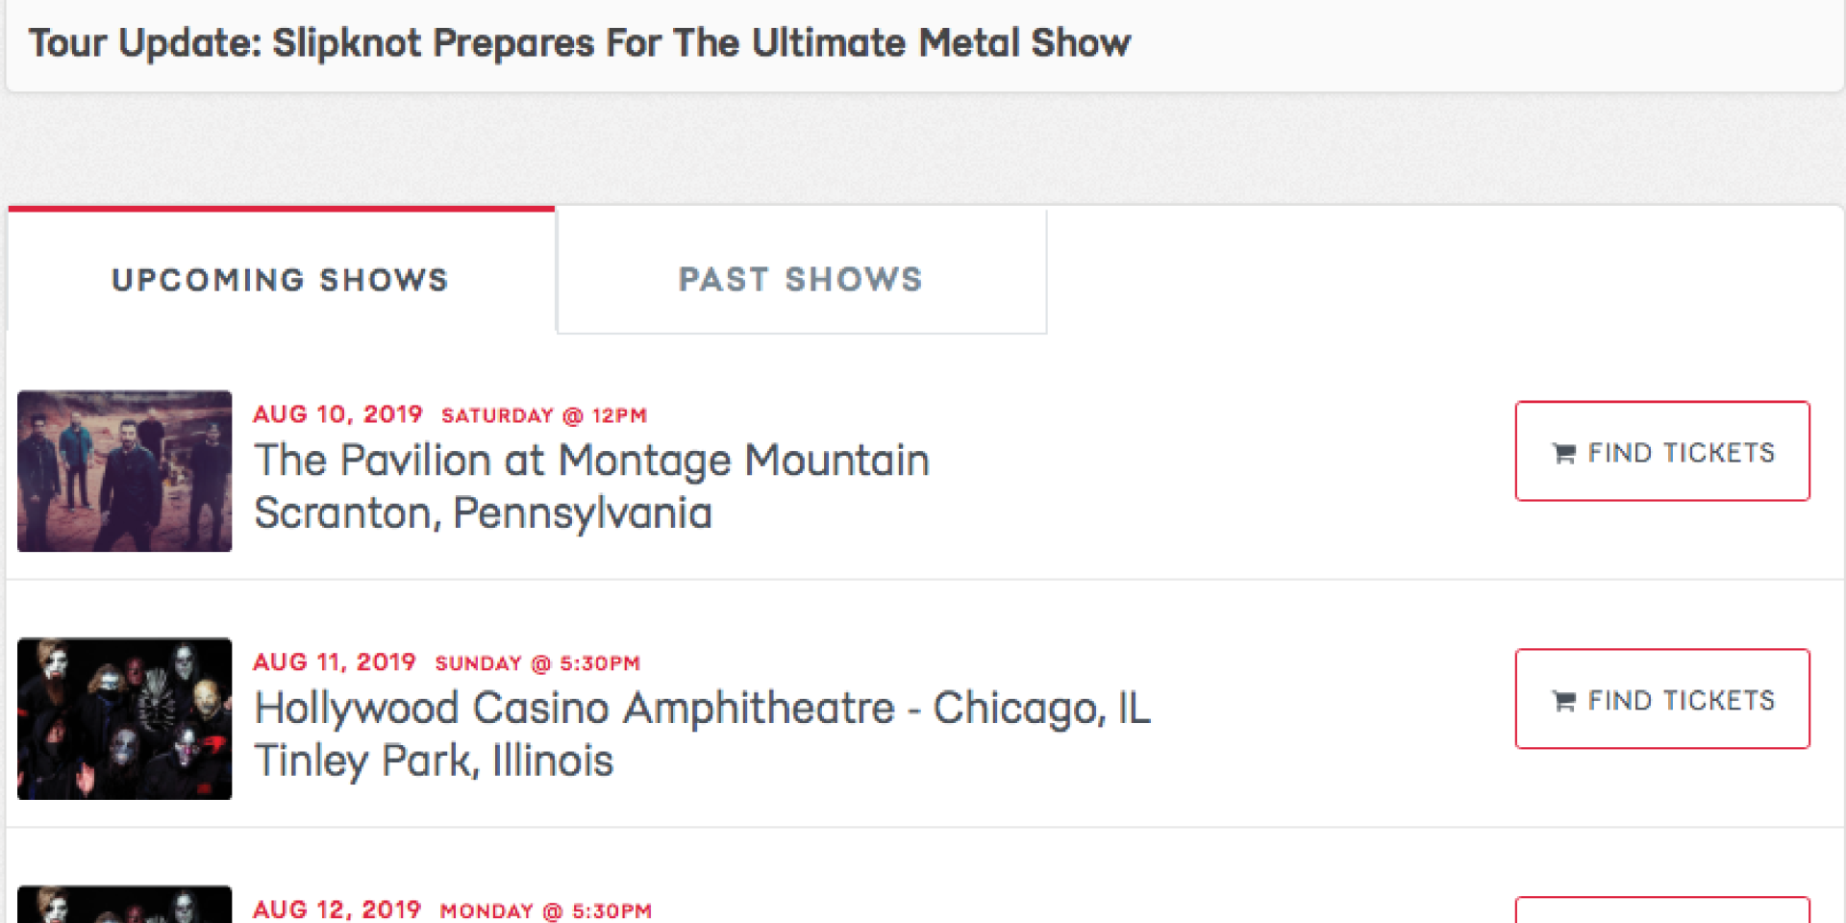Viewport: 1846px width, 923px height.
Task: Click the cart icon for the Tinley Park show
Action: 1564,701
